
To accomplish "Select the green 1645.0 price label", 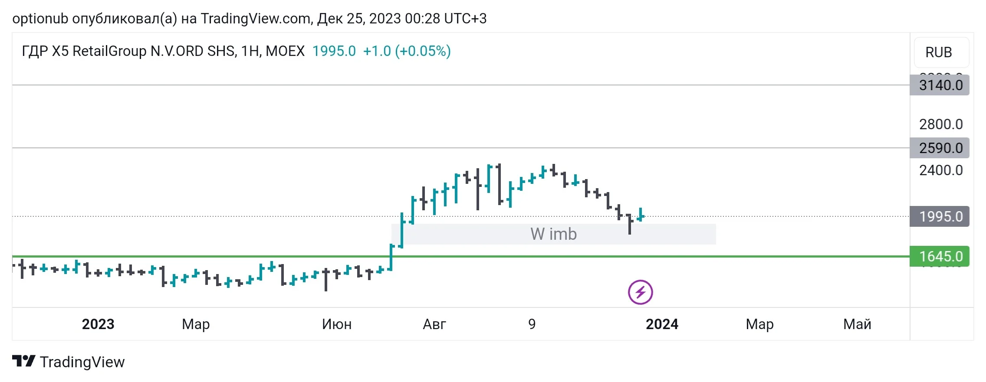I will [x=940, y=256].
